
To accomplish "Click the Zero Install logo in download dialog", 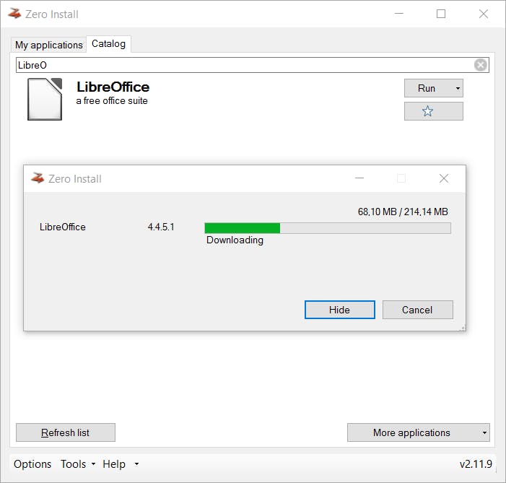I will [x=38, y=178].
